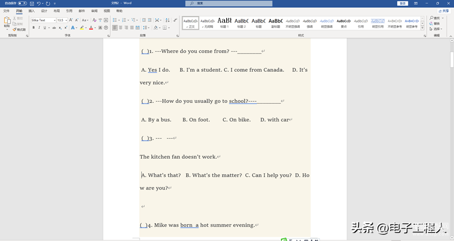Apply superscript formatting
The width and height of the screenshot is (454, 241).
[x=66, y=28]
